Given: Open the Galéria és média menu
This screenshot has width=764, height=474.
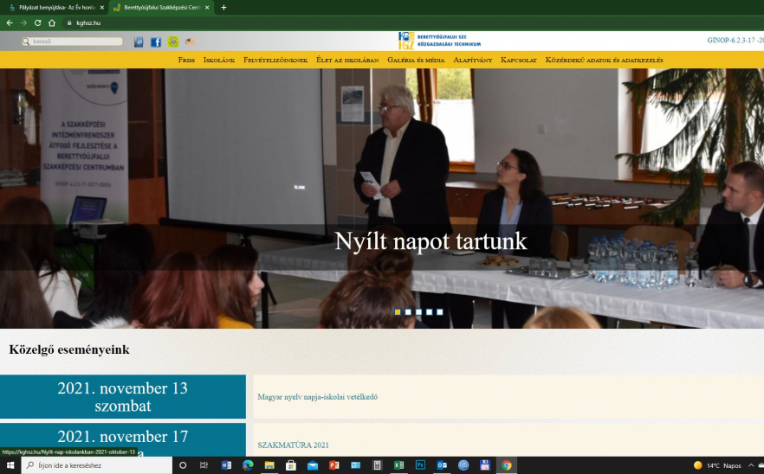Looking at the screenshot, I should pos(416,60).
